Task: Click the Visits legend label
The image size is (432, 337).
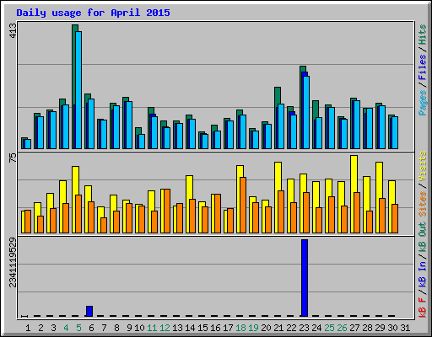Action: (x=423, y=166)
